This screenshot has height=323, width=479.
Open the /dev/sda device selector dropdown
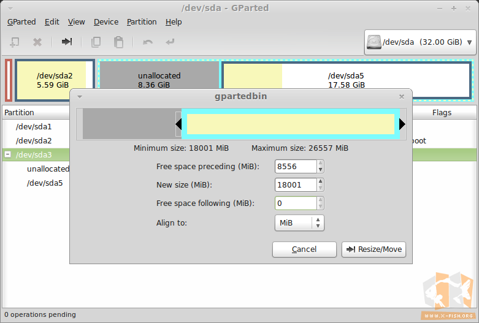click(420, 42)
